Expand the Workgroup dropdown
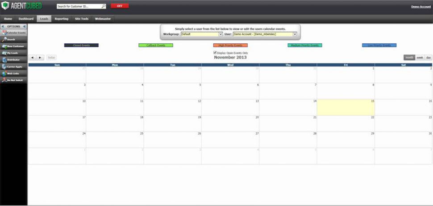 tap(221, 34)
